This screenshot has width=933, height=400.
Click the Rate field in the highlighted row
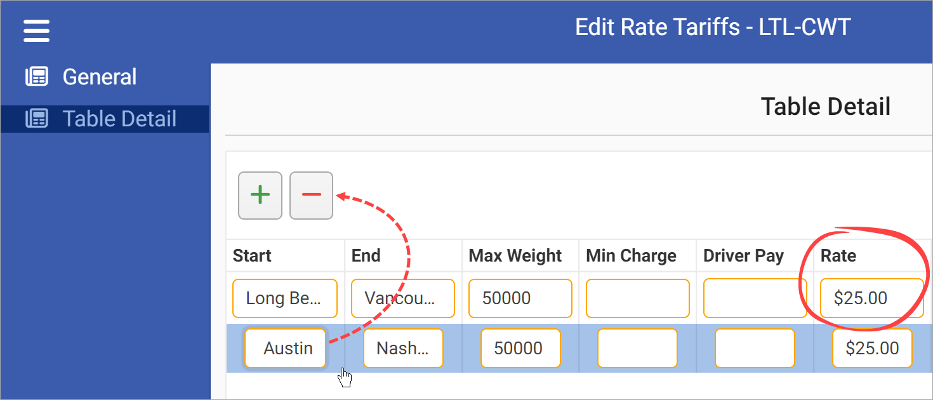[x=872, y=348]
